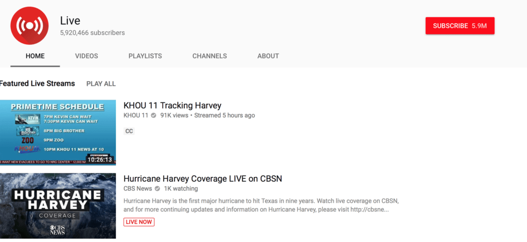Open the PLAYLISTS tab
Image resolution: width=527 pixels, height=242 pixels.
click(145, 56)
